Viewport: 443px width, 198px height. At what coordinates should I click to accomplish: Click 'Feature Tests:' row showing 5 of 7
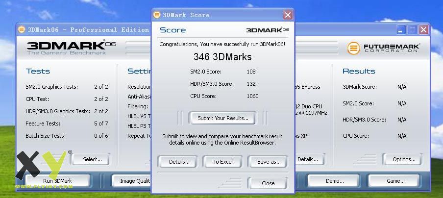[67, 124]
